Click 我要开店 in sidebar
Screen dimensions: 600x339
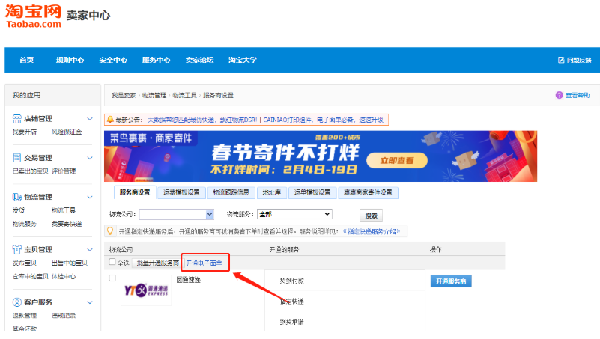25,132
